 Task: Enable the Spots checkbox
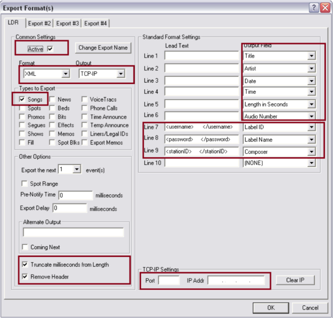click(22, 108)
